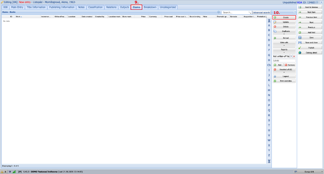
Task: Open the Title Information tab
Action: (36, 7)
